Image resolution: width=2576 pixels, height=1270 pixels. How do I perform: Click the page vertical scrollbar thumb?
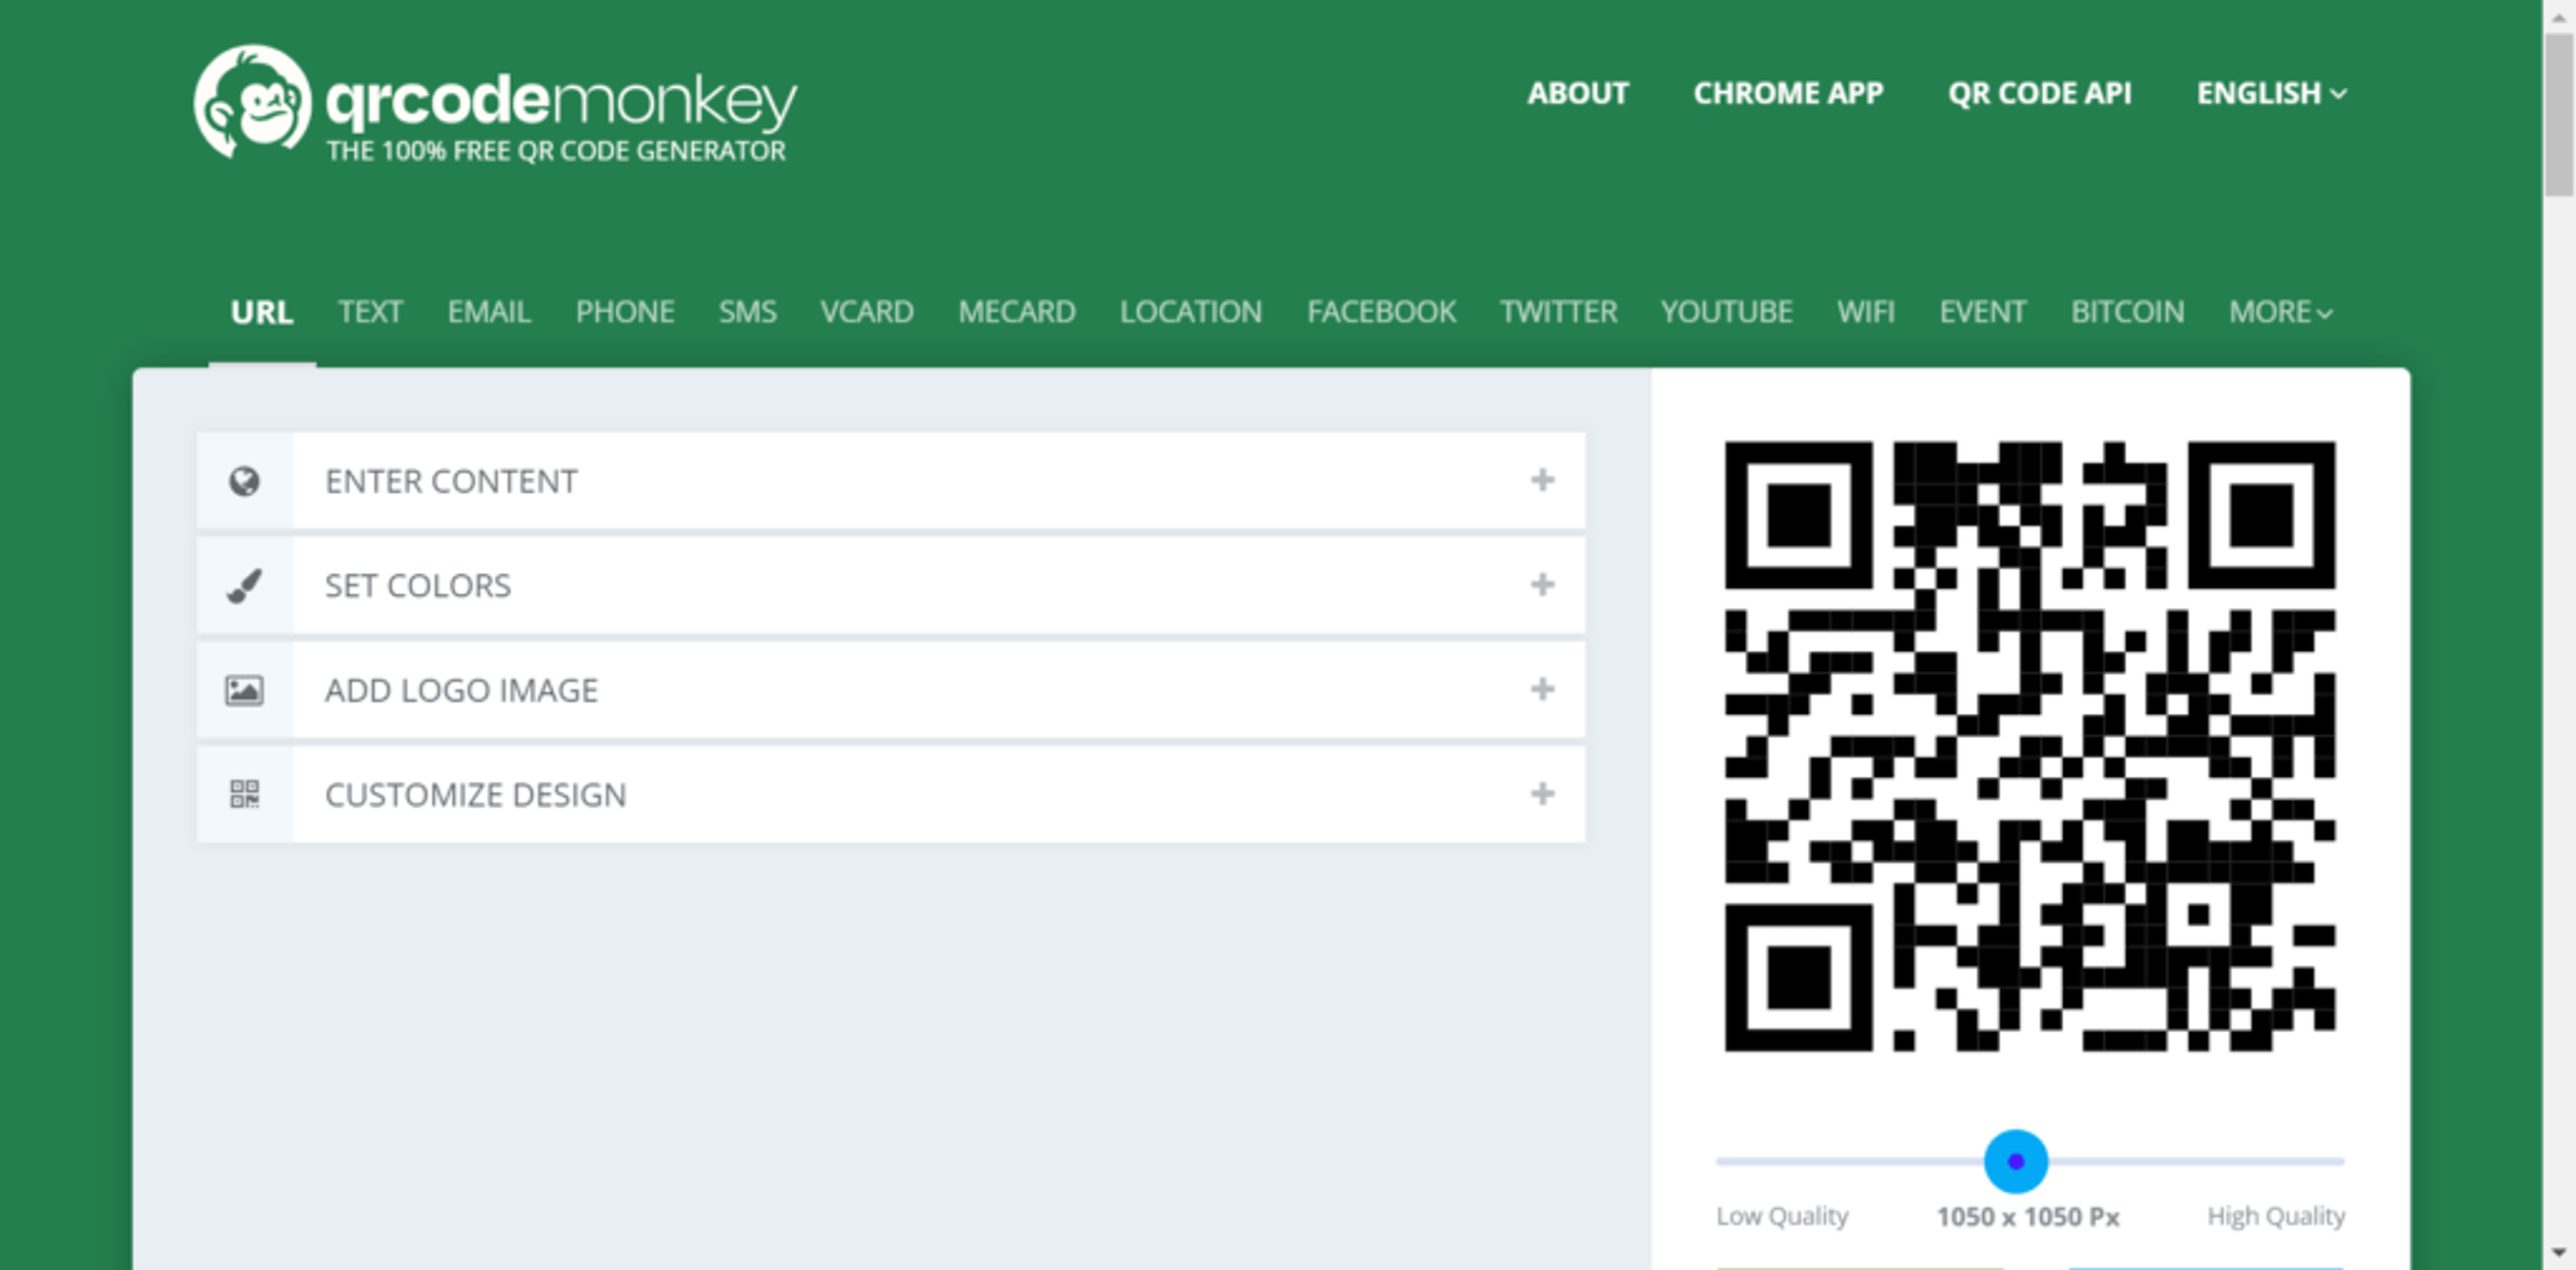2559,115
